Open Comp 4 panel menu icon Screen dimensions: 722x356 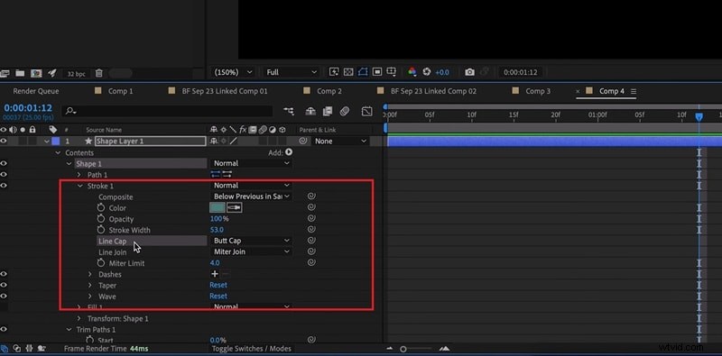tap(634, 92)
